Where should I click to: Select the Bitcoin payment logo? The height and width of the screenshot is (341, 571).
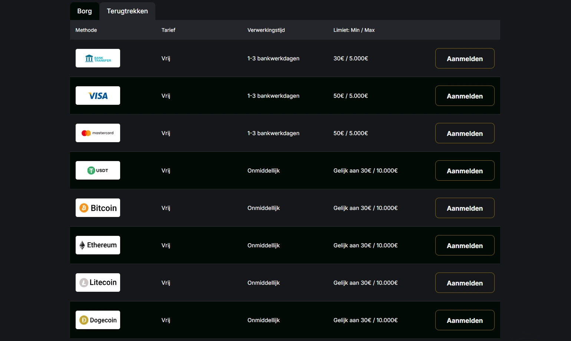[98, 208]
